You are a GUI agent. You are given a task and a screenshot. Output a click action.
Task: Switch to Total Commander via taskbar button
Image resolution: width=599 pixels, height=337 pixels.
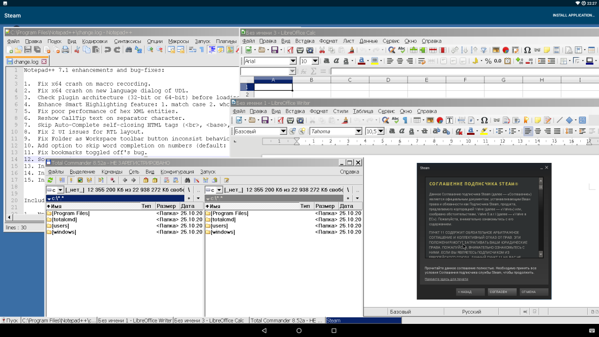pos(287,321)
